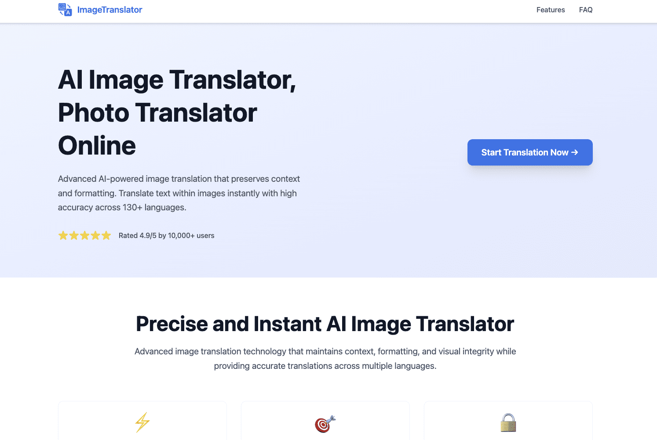Click the middle rating star
Viewport: 657px width, 440px height.
pos(85,235)
